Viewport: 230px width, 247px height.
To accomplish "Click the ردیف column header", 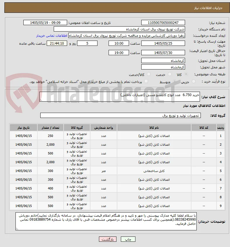I will (x=221, y=128).
